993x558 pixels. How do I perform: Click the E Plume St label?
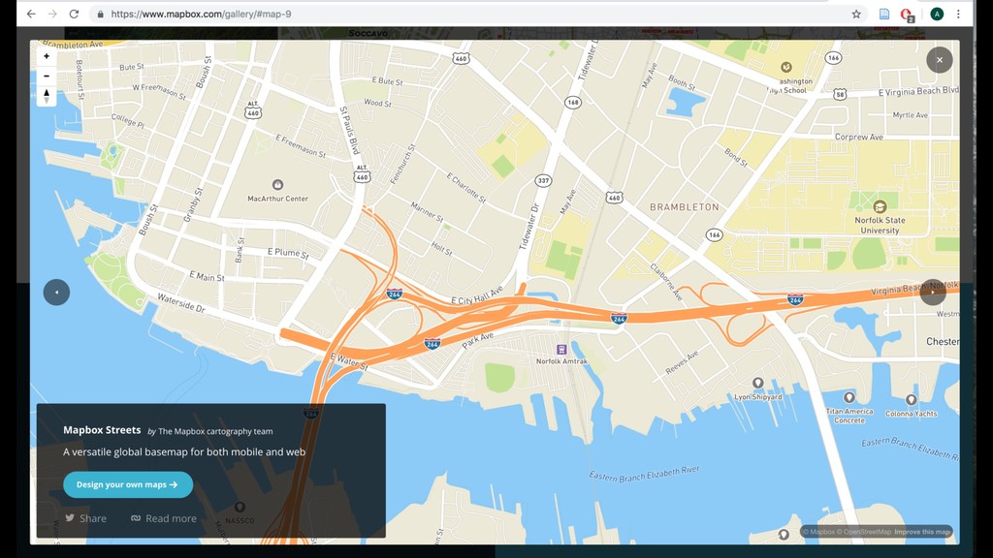click(288, 253)
